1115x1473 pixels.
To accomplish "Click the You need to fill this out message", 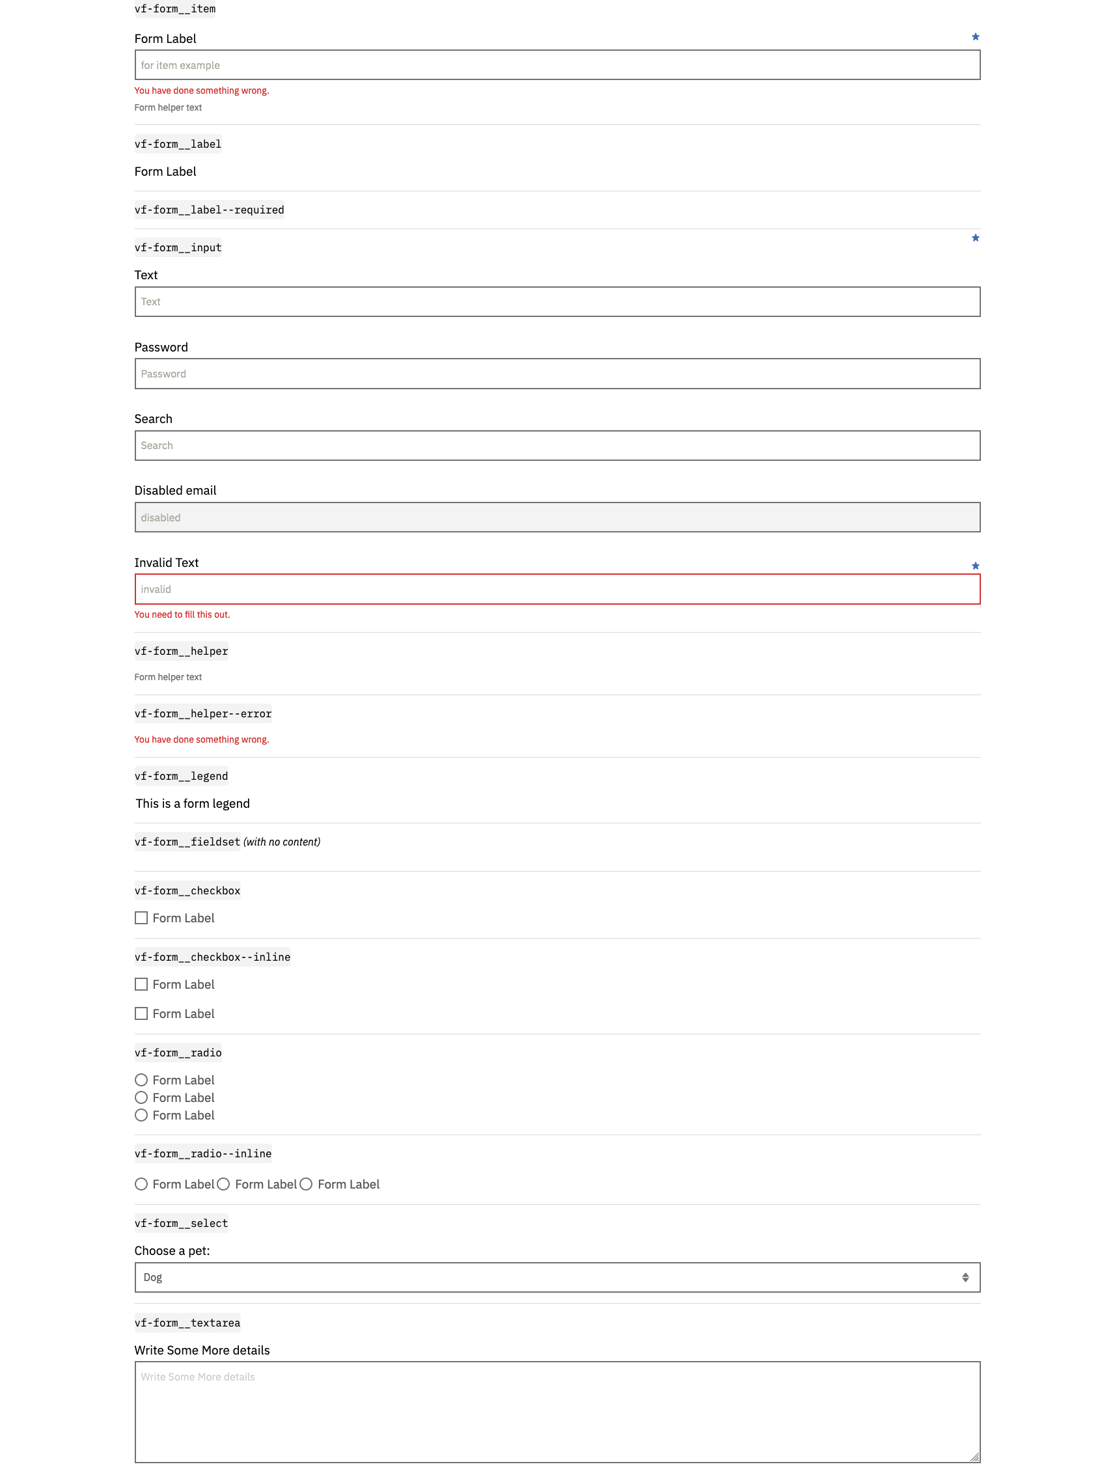I will [x=181, y=614].
